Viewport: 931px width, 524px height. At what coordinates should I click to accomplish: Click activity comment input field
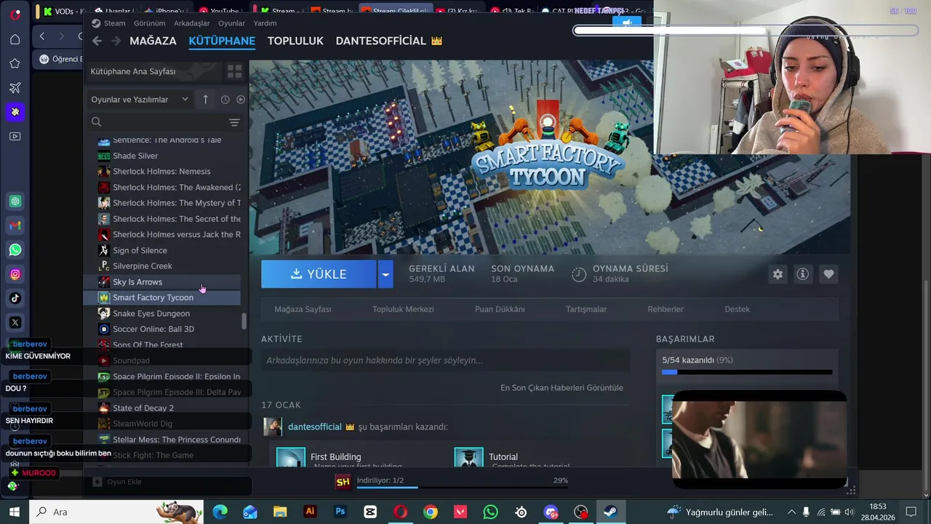point(446,360)
